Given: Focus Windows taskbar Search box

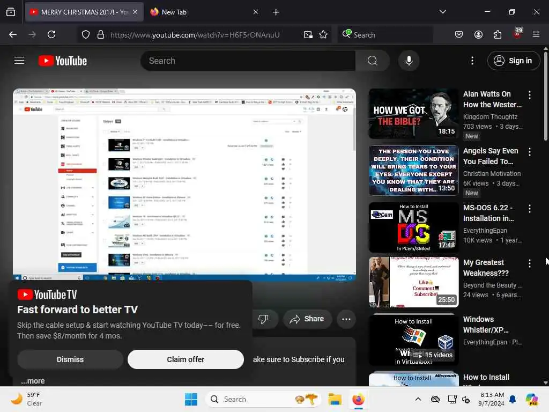Looking at the screenshot, I should [x=263, y=399].
